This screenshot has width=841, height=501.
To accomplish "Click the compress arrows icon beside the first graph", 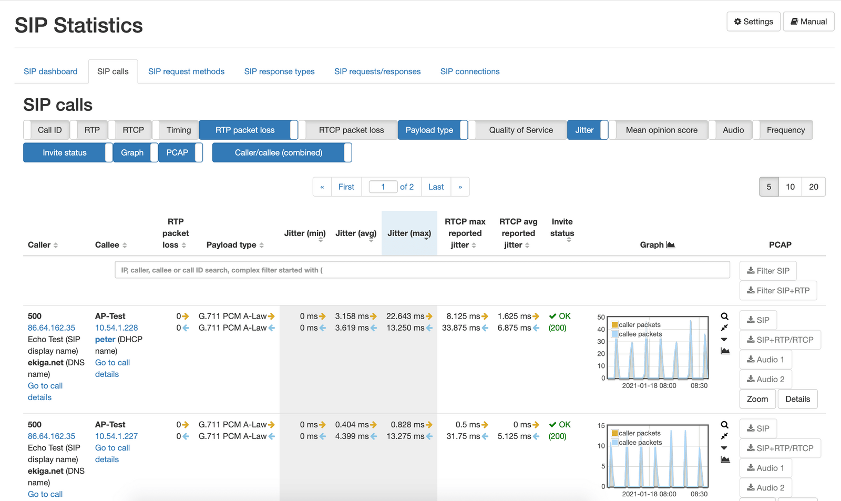I will [724, 328].
